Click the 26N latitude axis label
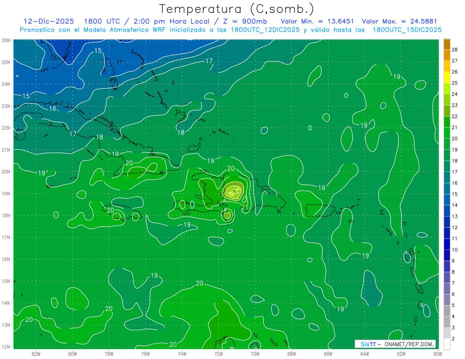 tap(6, 40)
